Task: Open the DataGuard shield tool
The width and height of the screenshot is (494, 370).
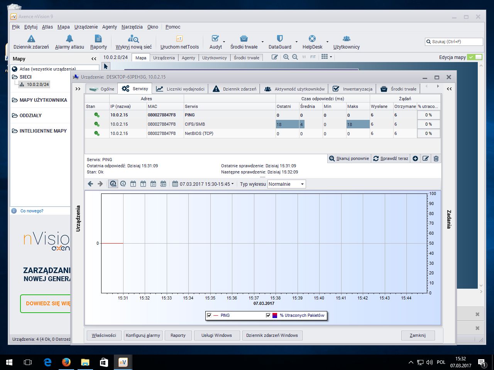Action: (x=280, y=39)
